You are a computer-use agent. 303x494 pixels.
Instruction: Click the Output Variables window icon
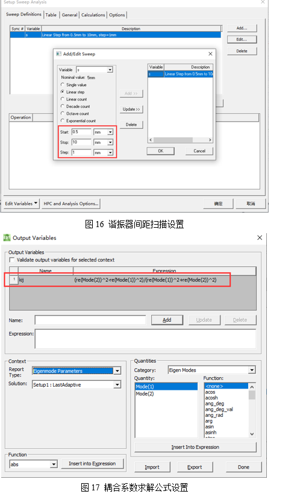(7, 237)
